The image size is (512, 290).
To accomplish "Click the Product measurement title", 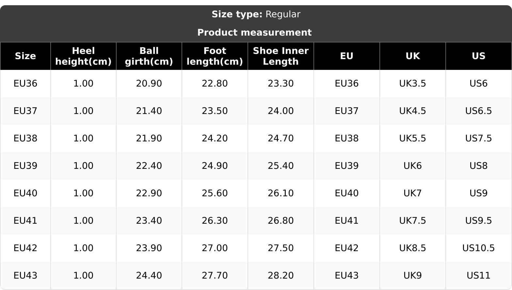I will 254,33.
